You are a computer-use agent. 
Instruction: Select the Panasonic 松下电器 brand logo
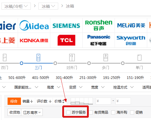[x=99, y=40]
